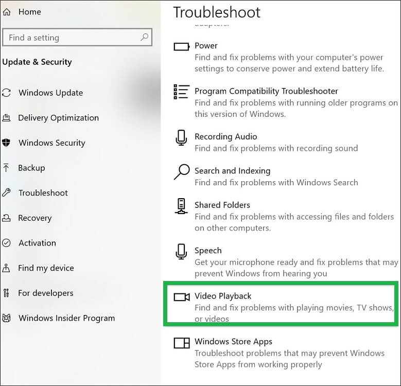Click the Search and Indexing magnifier icon
This screenshot has height=386, width=401.
(182, 172)
